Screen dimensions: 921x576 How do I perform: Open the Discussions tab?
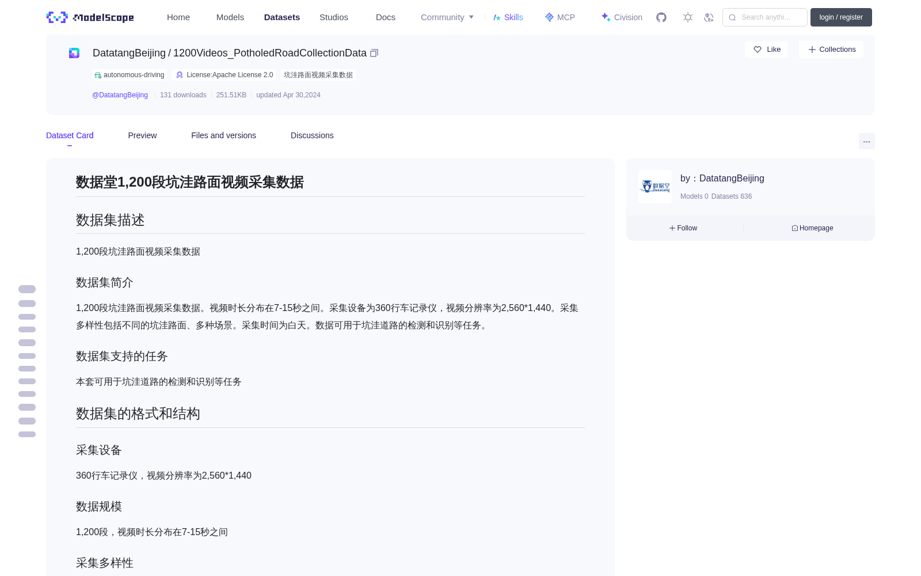(312, 135)
